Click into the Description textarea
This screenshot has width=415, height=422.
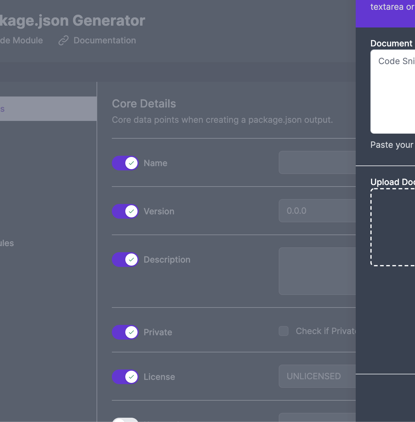317,271
